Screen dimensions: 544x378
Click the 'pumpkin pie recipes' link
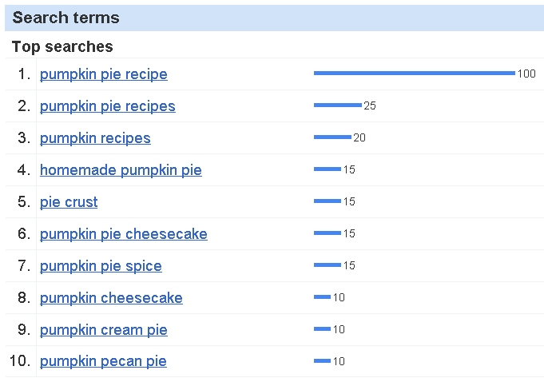(107, 106)
